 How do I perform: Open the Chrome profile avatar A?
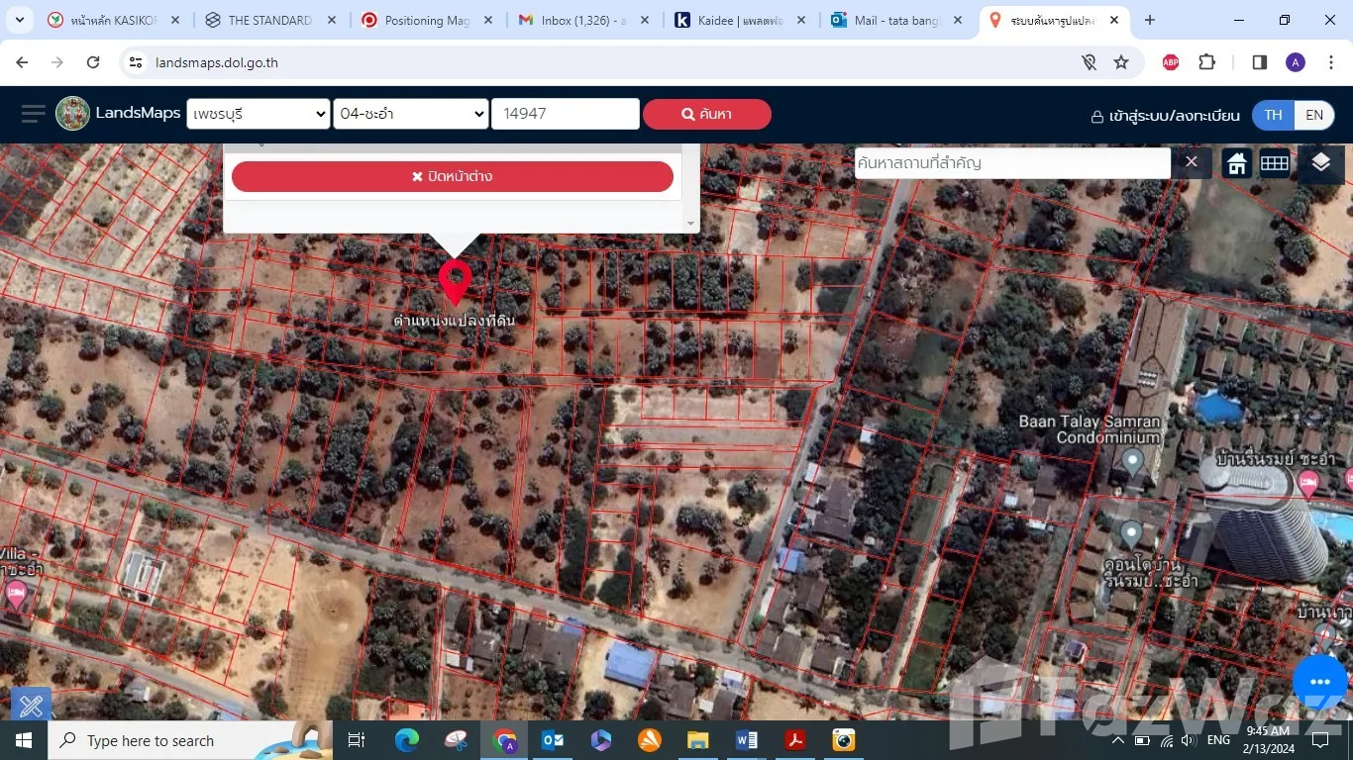click(1296, 62)
